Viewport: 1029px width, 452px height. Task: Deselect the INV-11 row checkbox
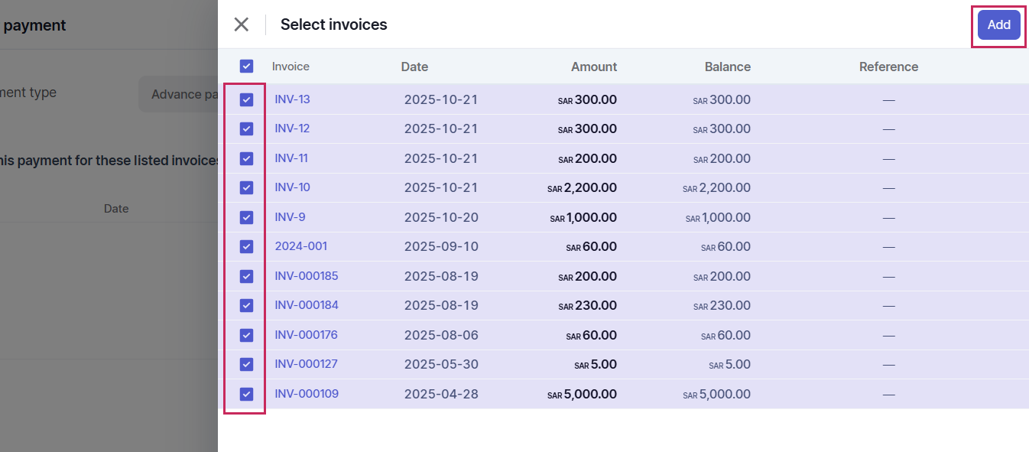(246, 158)
